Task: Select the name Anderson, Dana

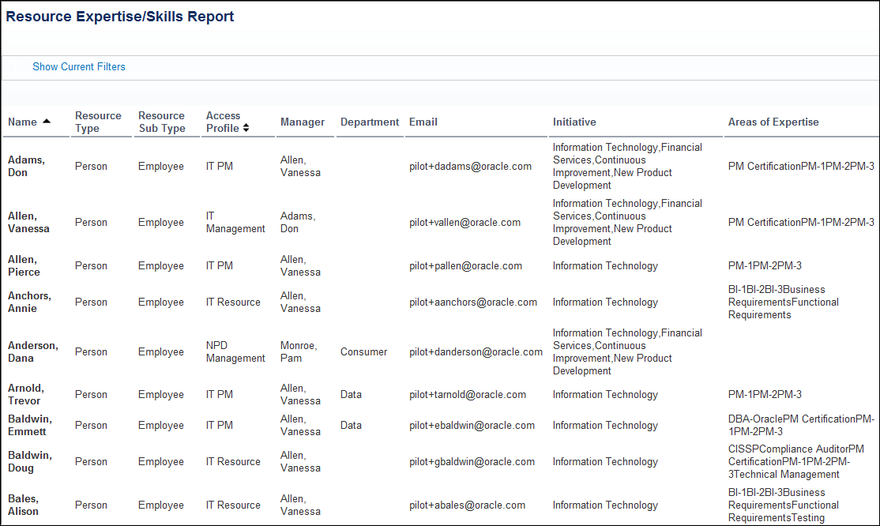Action: click(x=33, y=352)
